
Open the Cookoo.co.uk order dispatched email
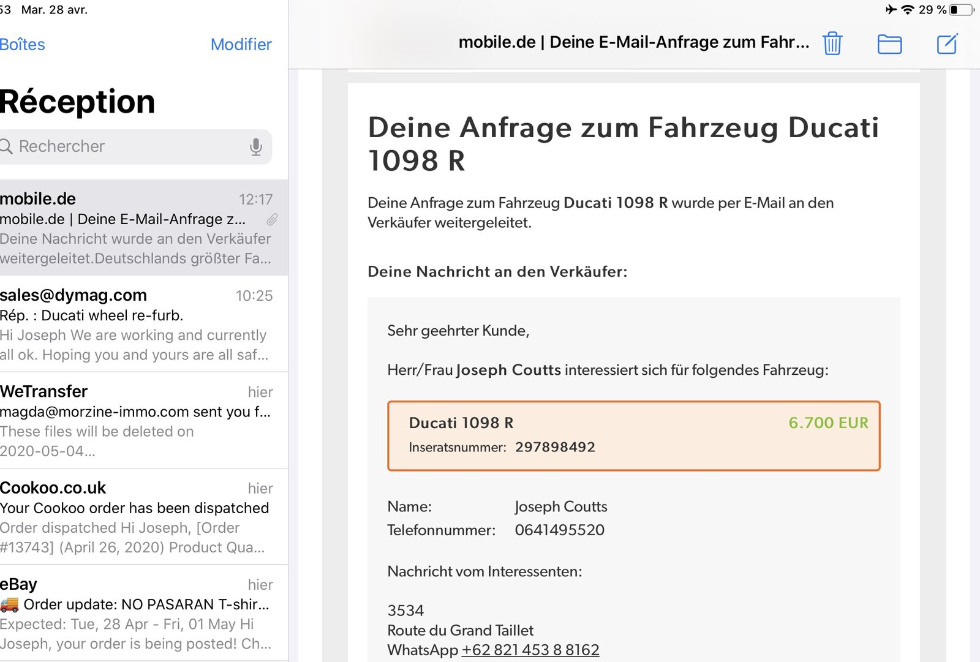144,517
